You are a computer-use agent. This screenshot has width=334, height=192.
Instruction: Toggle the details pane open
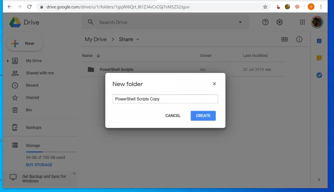coord(299,39)
